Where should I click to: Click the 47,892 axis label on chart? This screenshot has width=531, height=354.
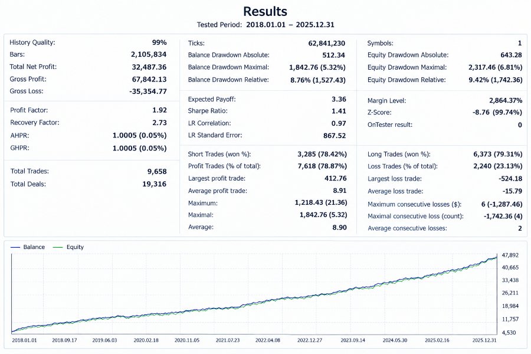510,255
